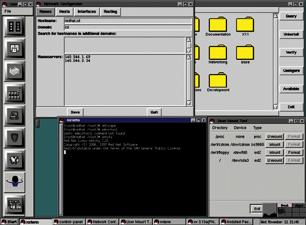
Task: Mount the /mnt/floppy device
Action: (x=275, y=152)
